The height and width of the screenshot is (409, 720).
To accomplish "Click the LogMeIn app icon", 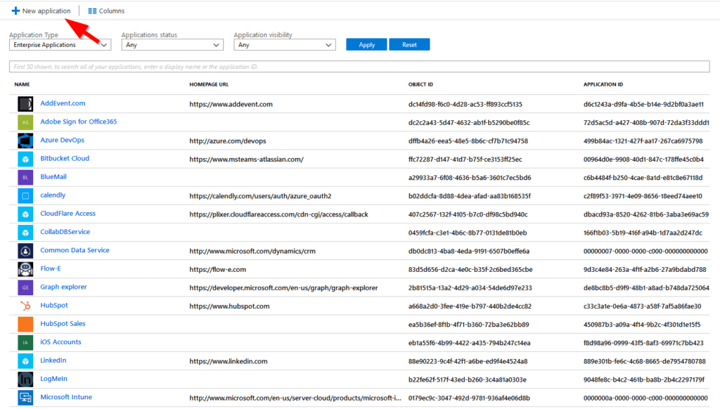I will (x=25, y=379).
